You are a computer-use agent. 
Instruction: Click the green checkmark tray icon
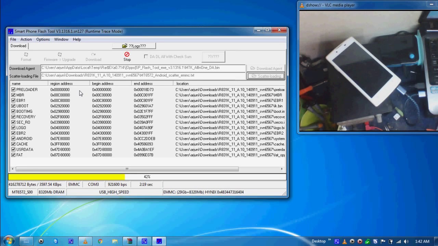click(x=368, y=242)
